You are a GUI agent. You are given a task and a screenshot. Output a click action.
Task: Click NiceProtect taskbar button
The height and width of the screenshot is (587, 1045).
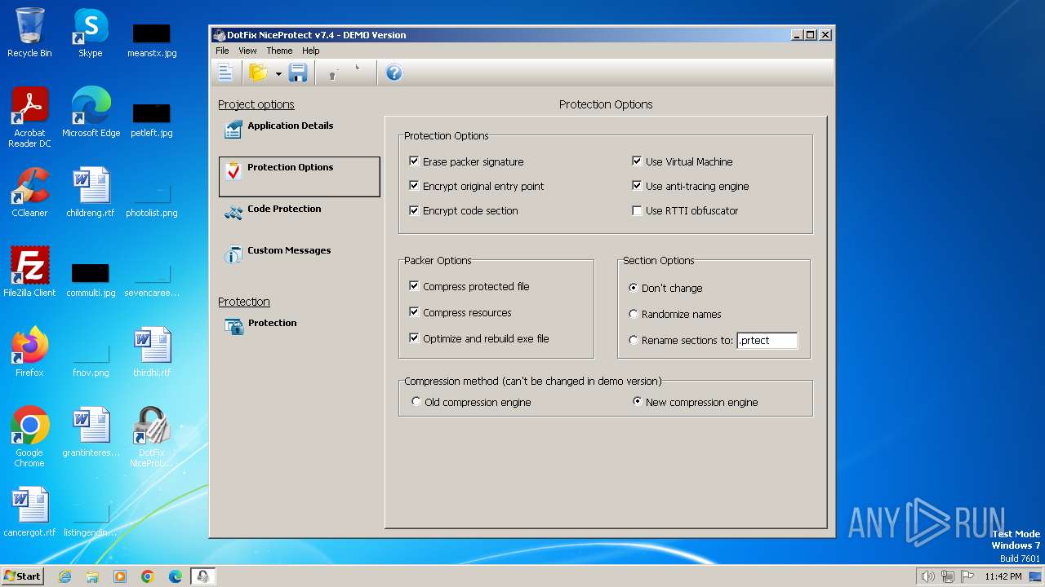(202, 576)
